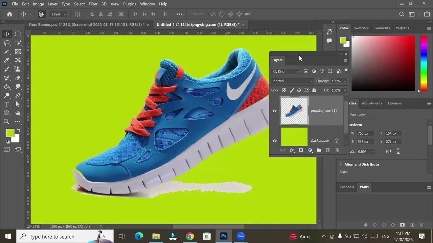433x243 pixels.
Task: Open the Photoshop search icon
Action: [x=402, y=14]
